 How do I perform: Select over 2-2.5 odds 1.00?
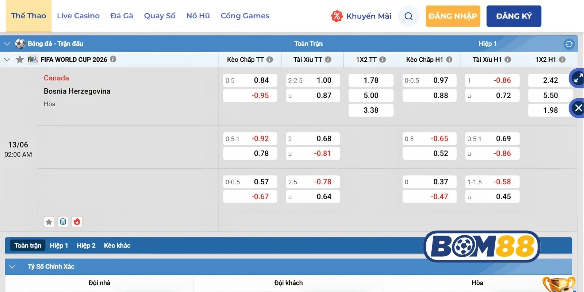(312, 80)
